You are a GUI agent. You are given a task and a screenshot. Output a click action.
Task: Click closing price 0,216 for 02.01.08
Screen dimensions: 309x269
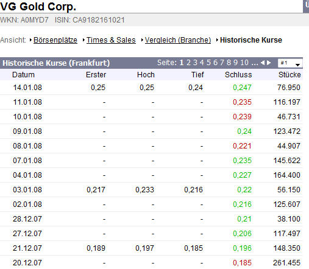pyautogui.click(x=242, y=204)
